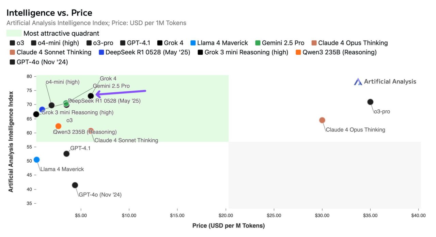This screenshot has width=436, height=237.
Task: Select the Claude 4 Opus Thinking data point
Action: point(322,120)
